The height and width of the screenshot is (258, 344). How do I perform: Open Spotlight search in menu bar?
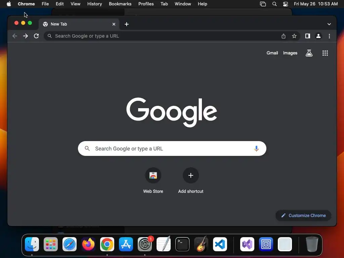[274, 4]
